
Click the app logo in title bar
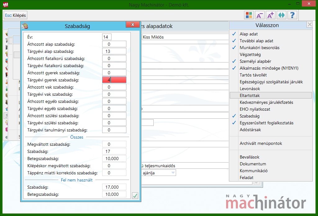click(6, 4)
